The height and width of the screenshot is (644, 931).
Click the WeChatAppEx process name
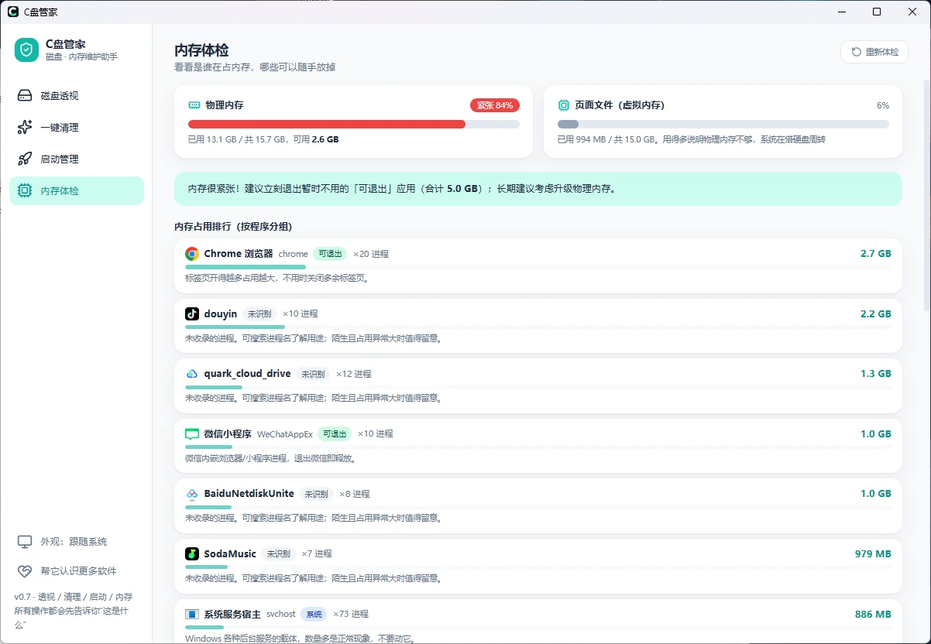point(285,434)
